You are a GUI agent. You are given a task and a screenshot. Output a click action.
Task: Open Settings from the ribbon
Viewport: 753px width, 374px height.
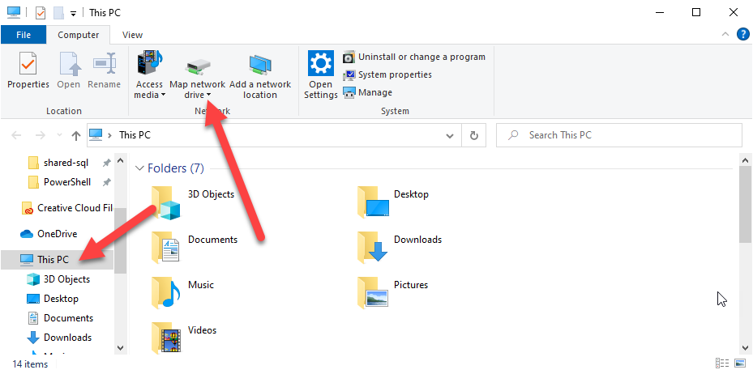(x=321, y=74)
